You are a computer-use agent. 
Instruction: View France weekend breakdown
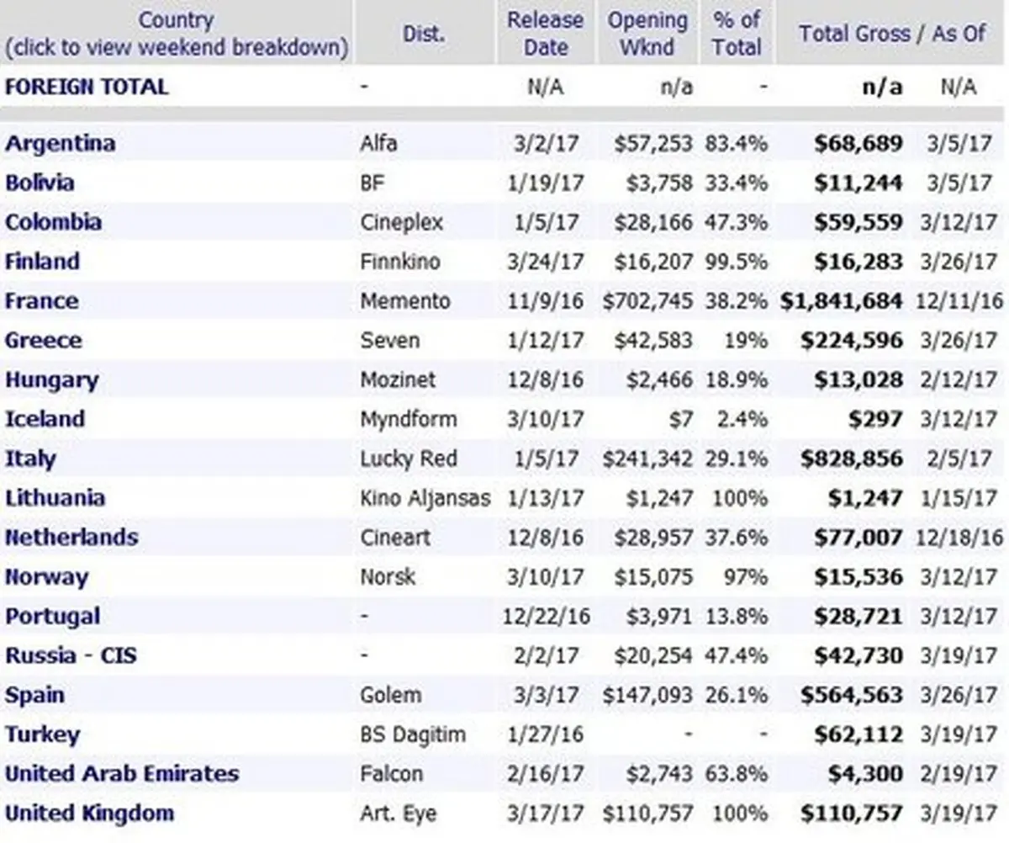[x=41, y=301]
